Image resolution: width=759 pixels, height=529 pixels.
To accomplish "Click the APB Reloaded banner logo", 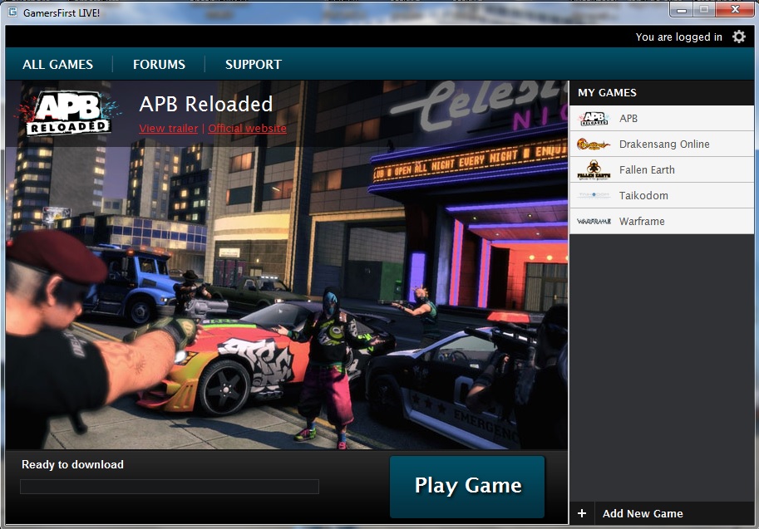I will tap(68, 112).
